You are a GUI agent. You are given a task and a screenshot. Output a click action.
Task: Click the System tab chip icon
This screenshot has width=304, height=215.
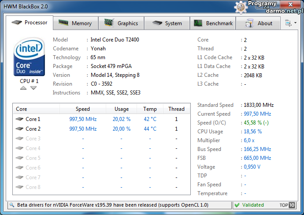click(x=157, y=23)
